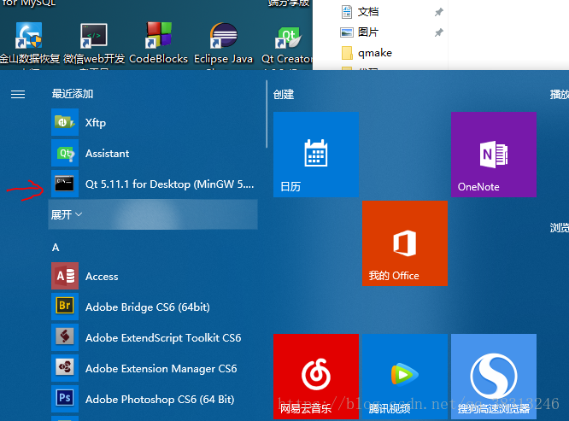Open the Access app icon
Image resolution: width=569 pixels, height=421 pixels.
point(65,276)
